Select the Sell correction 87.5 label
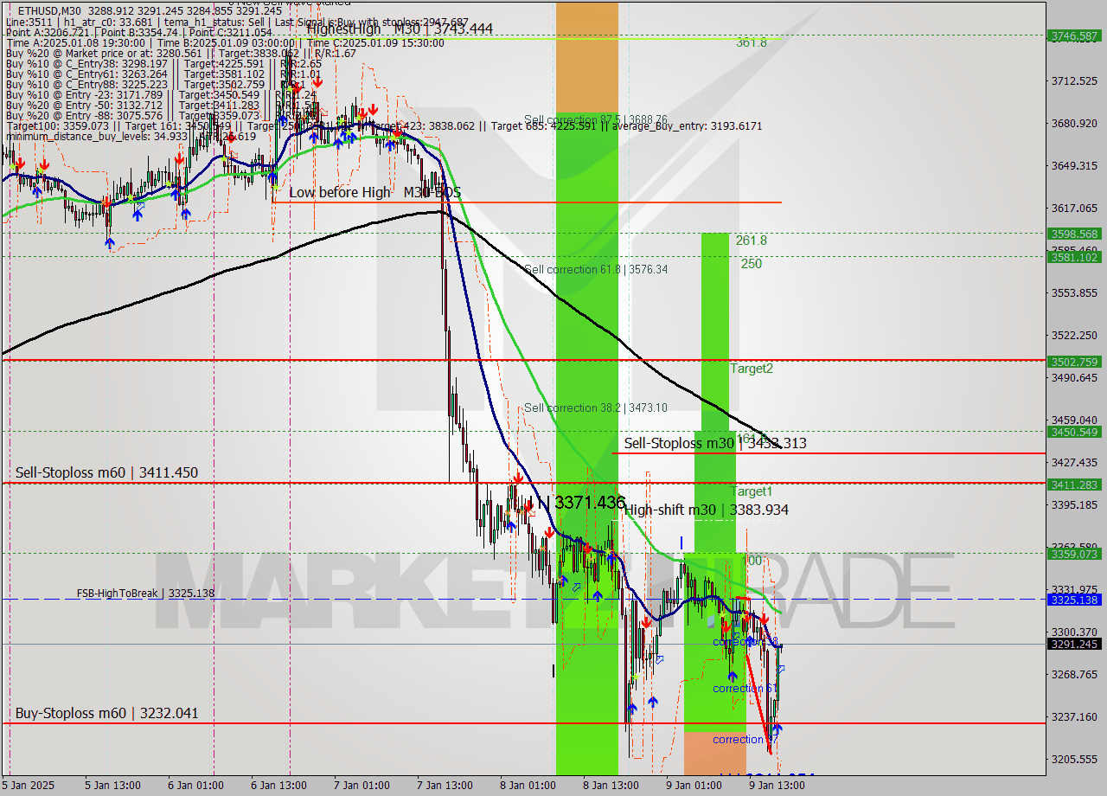The width and height of the screenshot is (1107, 796). 596,119
